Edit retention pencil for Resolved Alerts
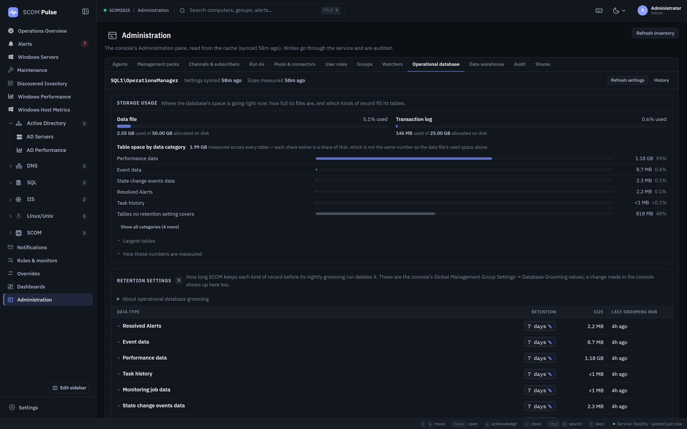 [x=550, y=326]
